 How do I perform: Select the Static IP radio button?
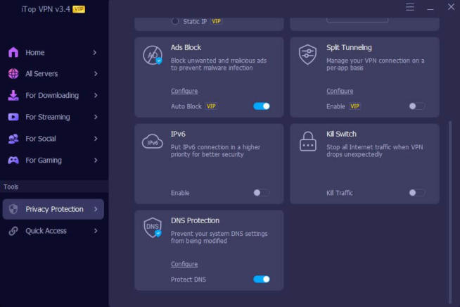click(x=175, y=21)
